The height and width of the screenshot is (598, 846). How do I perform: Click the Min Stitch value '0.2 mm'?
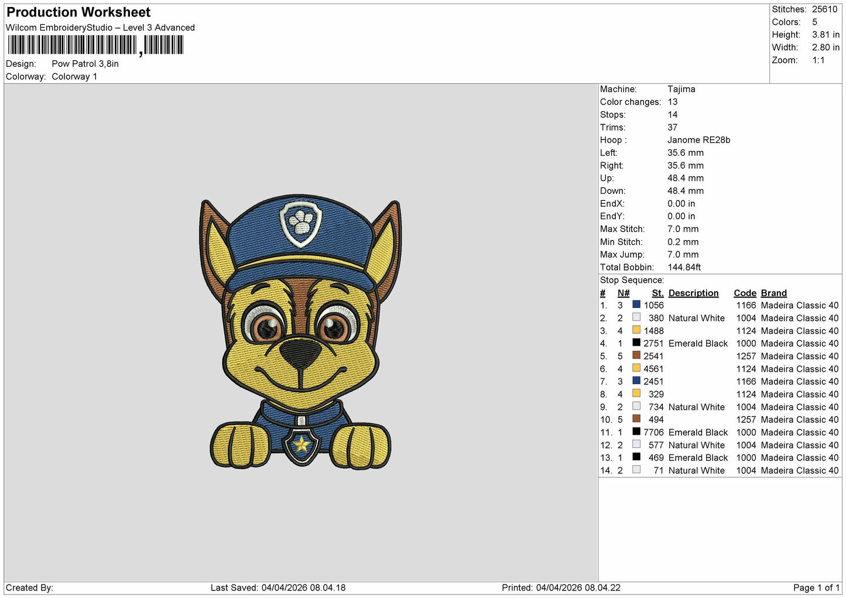[x=683, y=242]
